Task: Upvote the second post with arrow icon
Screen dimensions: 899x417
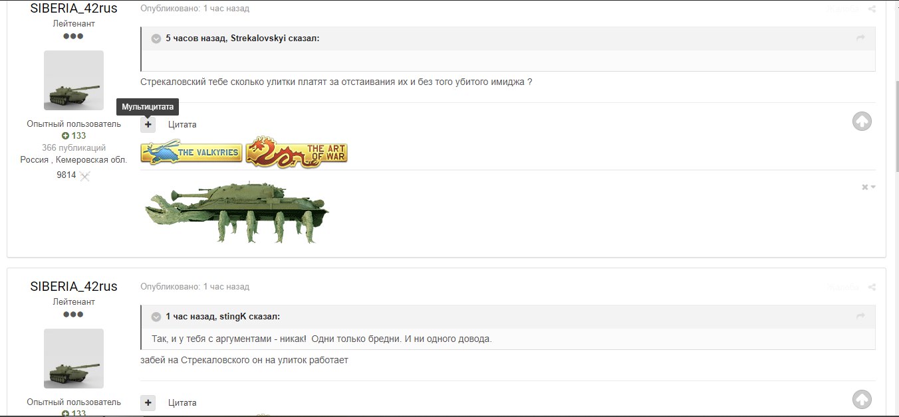Action: coord(862,400)
